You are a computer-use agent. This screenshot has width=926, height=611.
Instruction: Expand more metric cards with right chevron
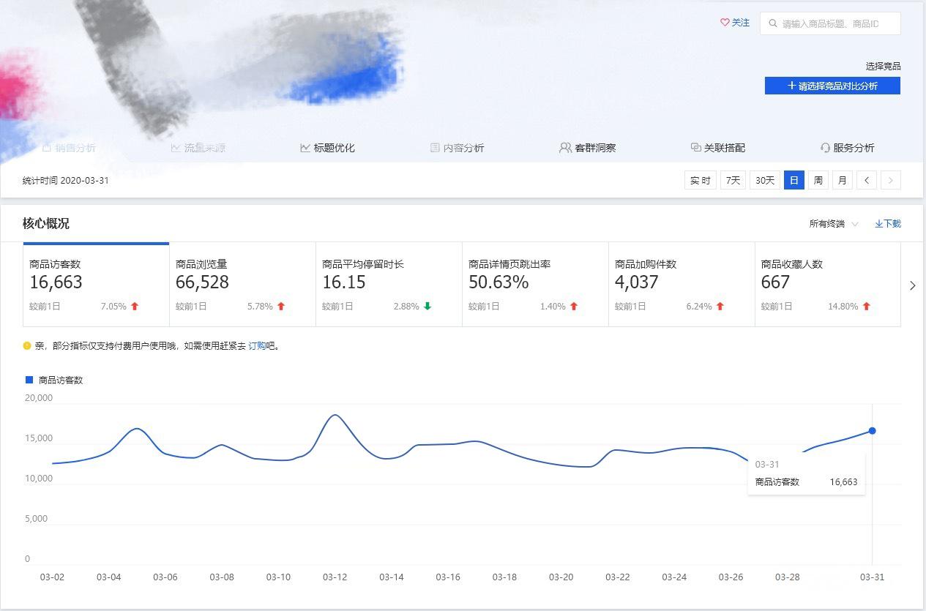pos(913,286)
